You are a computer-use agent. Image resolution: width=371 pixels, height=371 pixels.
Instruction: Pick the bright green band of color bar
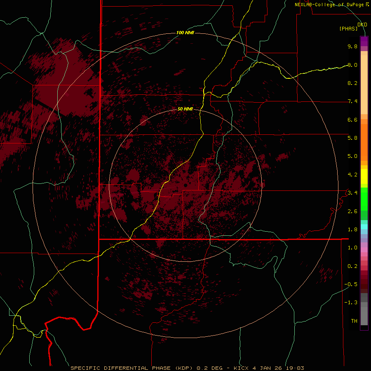click(x=364, y=199)
